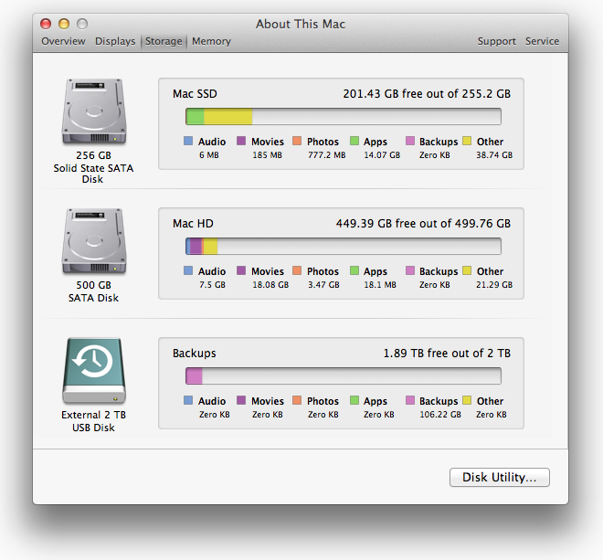Click the yellow Other segment in Mac HD bar
603x560 pixels.
211,246
